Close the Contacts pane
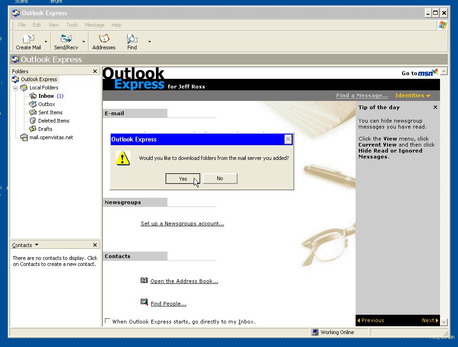Image resolution: width=458 pixels, height=347 pixels. (95, 245)
